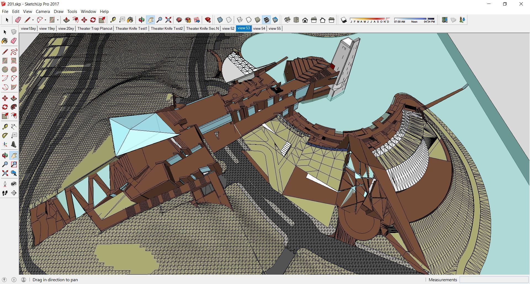Select the Axes tool
The width and height of the screenshot is (530, 284).
tap(5, 144)
